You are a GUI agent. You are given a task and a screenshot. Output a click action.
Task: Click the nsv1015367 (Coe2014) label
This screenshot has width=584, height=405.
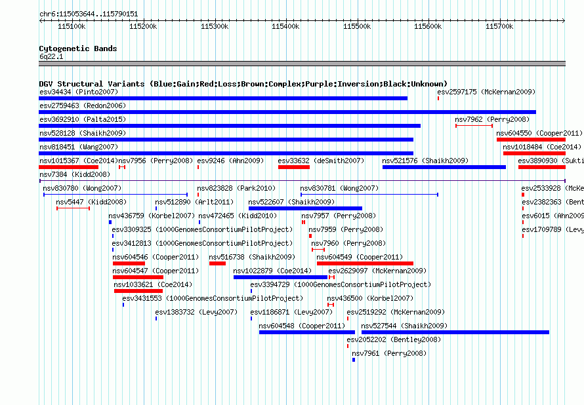[x=79, y=161]
